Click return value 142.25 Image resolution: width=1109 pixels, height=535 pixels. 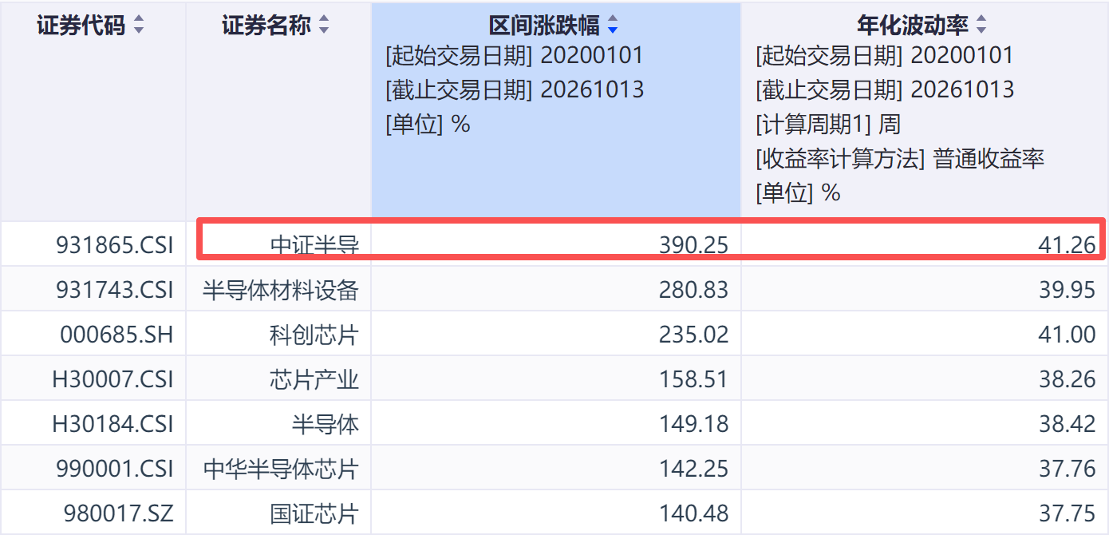point(694,469)
